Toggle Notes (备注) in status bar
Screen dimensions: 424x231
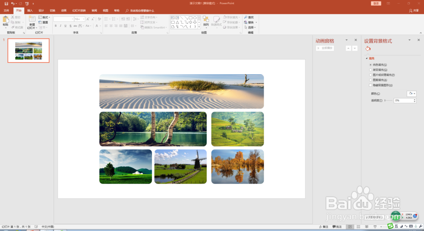pos(324,227)
